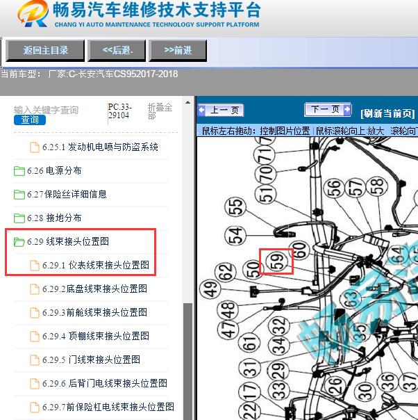Click connector number 60 in the diagram
The height and width of the screenshot is (420, 418).
(299, 250)
